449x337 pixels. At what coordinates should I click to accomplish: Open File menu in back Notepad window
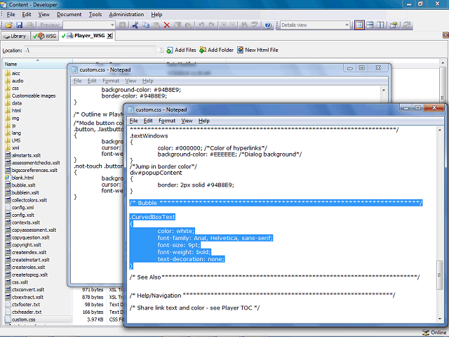pyautogui.click(x=78, y=81)
